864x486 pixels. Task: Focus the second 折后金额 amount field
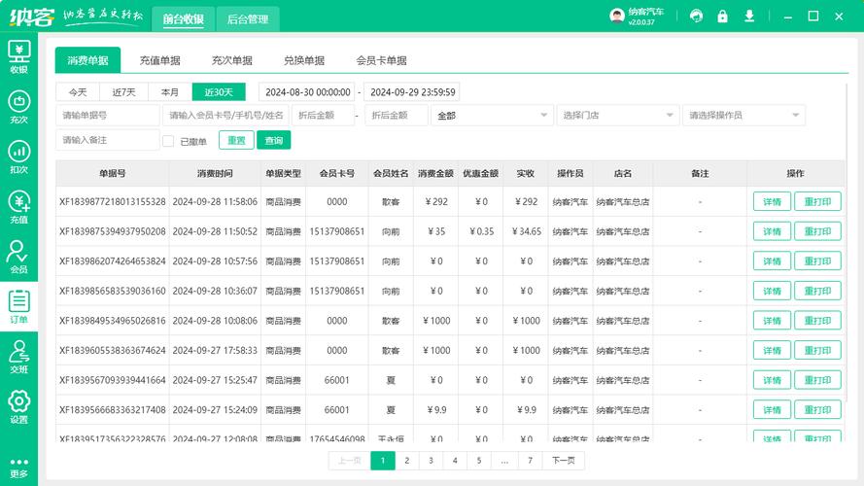pos(396,115)
